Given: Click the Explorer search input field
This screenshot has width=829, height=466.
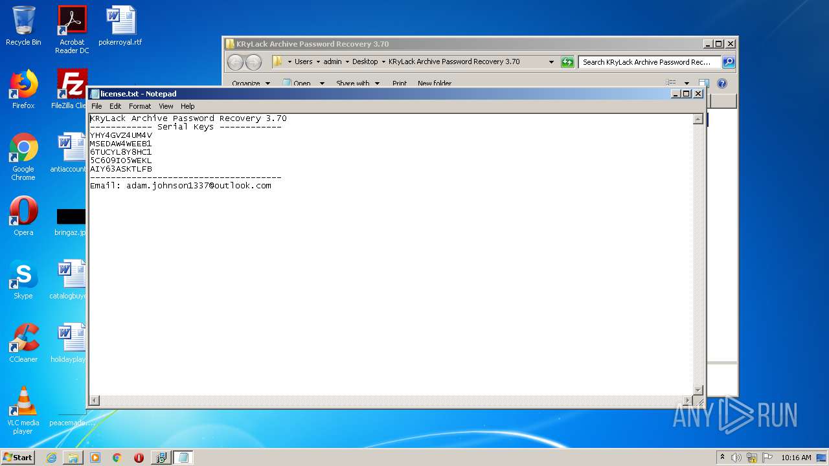Looking at the screenshot, I should click(x=650, y=62).
